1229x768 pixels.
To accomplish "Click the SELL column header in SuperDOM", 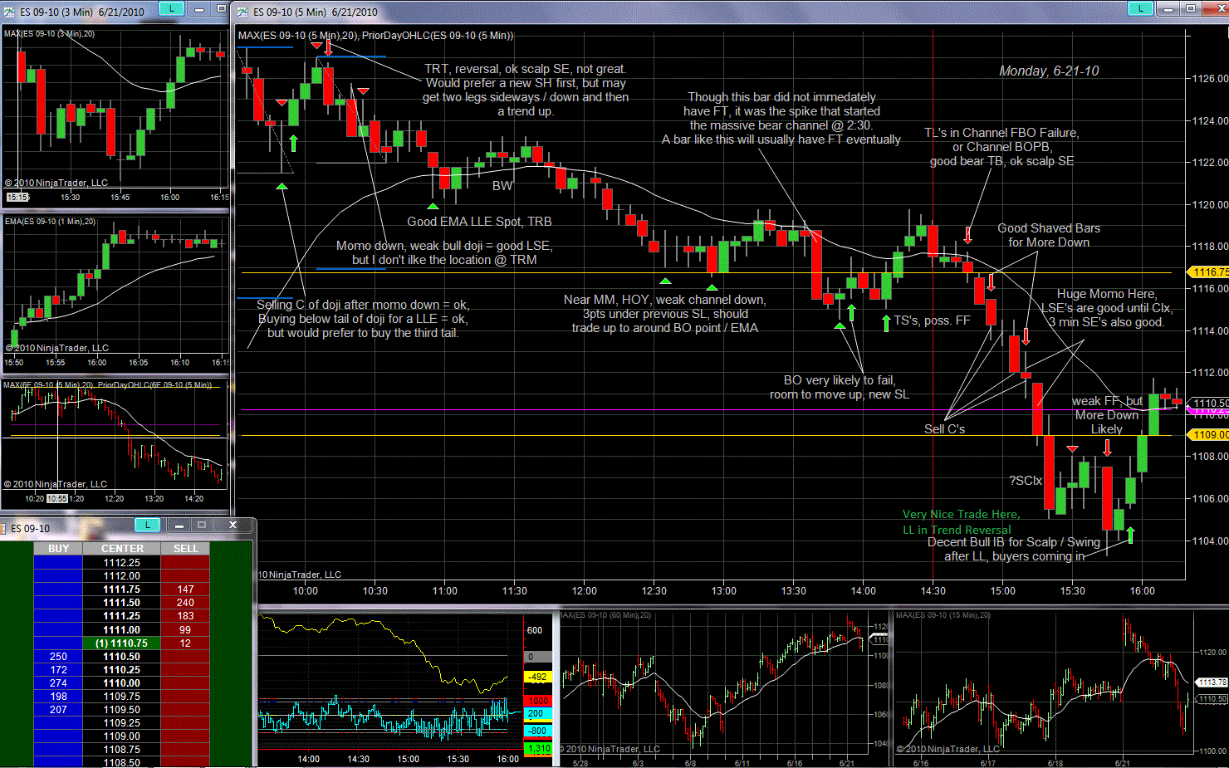I will 185,549.
